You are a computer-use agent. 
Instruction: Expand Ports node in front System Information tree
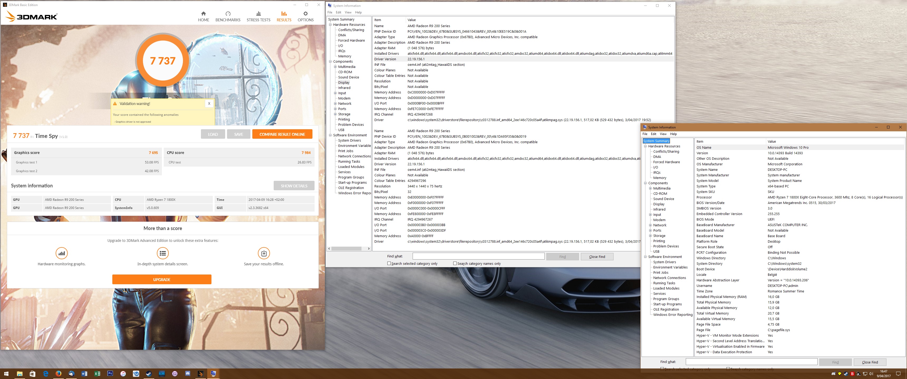pyautogui.click(x=650, y=230)
